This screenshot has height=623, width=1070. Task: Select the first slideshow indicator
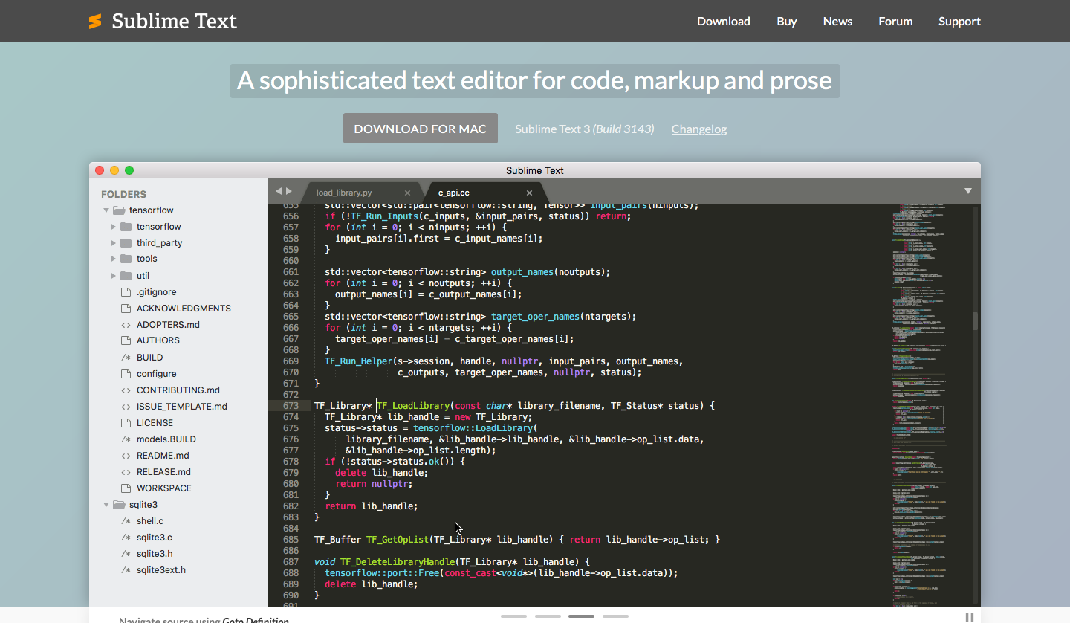(513, 616)
